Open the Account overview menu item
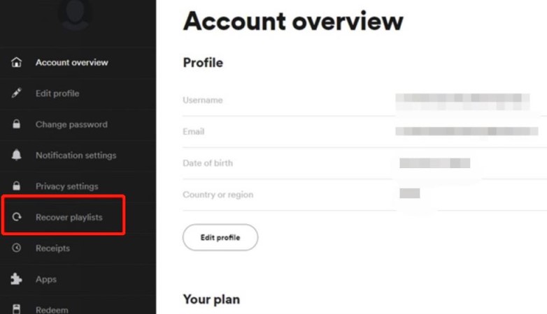The image size is (547, 314). 71,63
